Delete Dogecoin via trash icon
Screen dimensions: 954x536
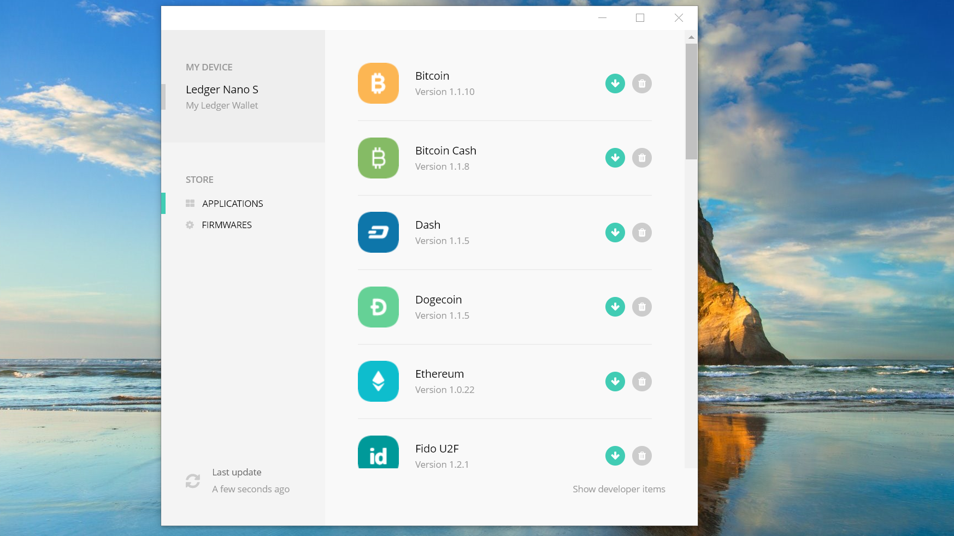pos(642,307)
